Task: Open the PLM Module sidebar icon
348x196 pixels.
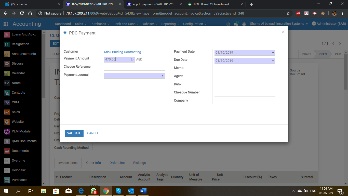Action: click(x=7, y=131)
